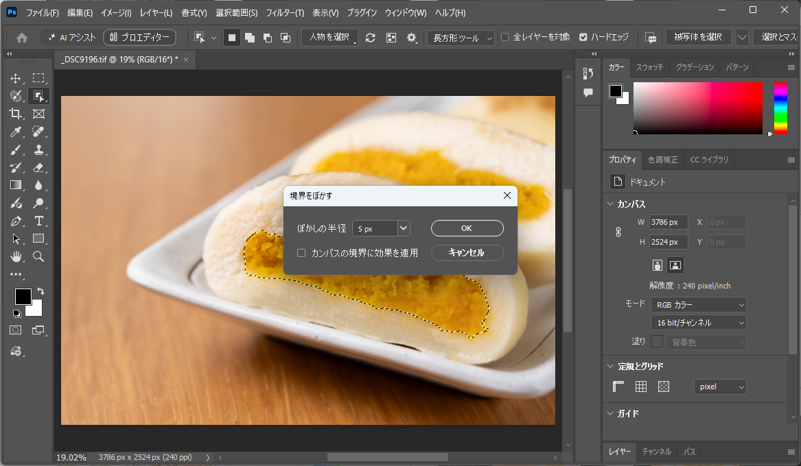The image size is (801, 466).
Task: Click the Home icon in options bar
Action: [x=22, y=37]
